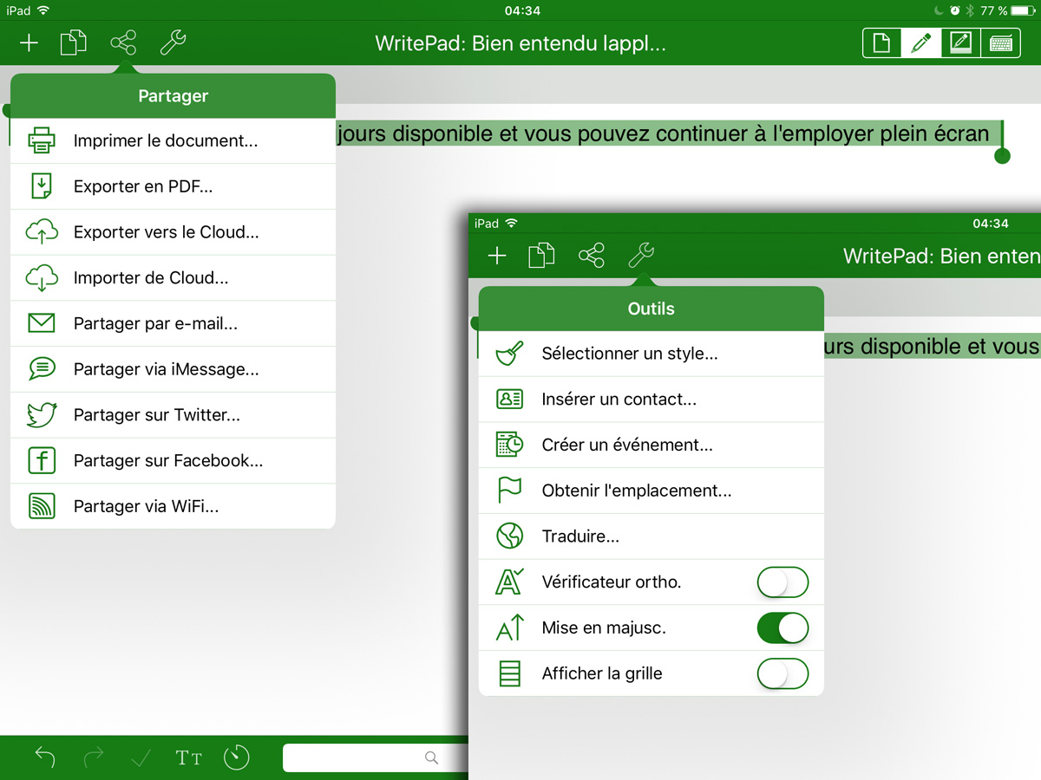Tap the Facebook icon in the Partager menu
Viewport: 1041px width, 780px height.
click(42, 460)
